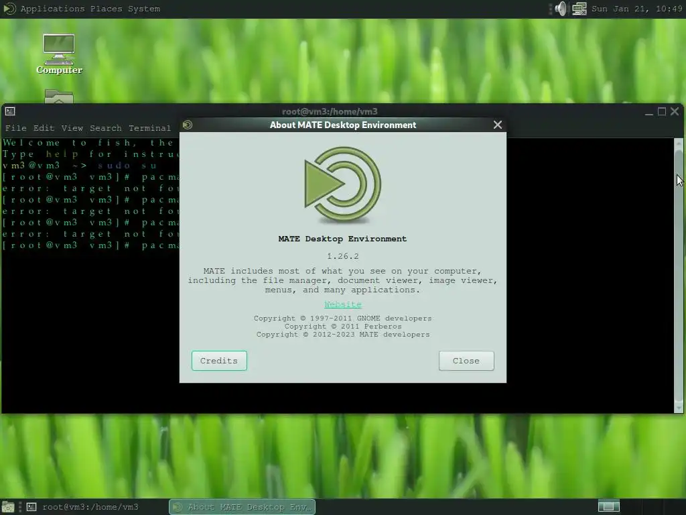
Task: Click the version number 1.26.2
Action: (x=343, y=256)
